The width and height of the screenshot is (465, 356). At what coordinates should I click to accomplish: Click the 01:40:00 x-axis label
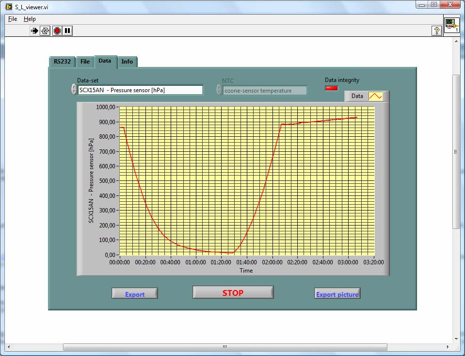(x=246, y=262)
